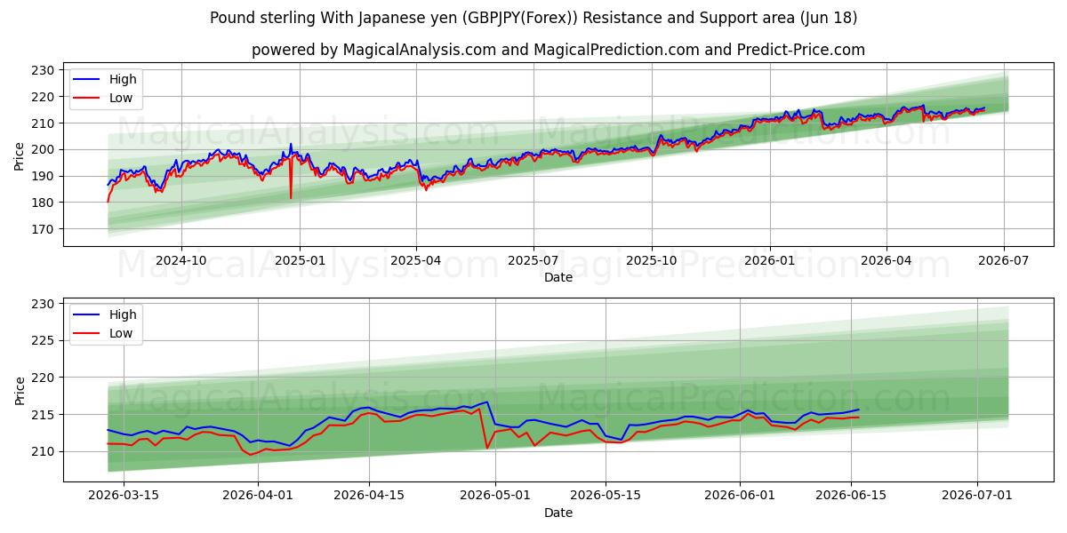Click the '2025-01' date tick label
The height and width of the screenshot is (533, 1067).
(x=300, y=261)
